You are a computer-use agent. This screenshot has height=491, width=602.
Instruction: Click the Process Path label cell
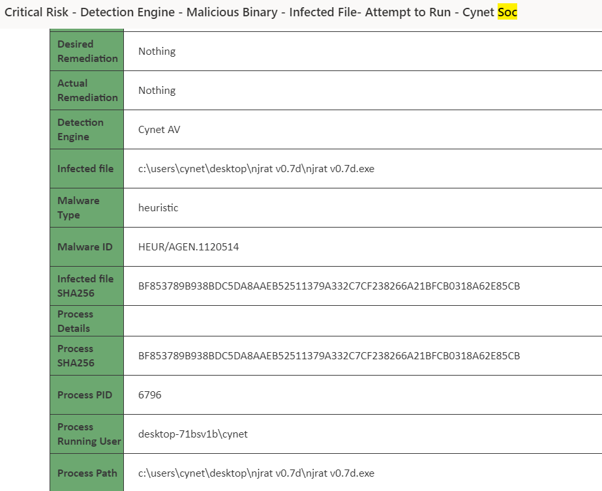[x=87, y=473]
